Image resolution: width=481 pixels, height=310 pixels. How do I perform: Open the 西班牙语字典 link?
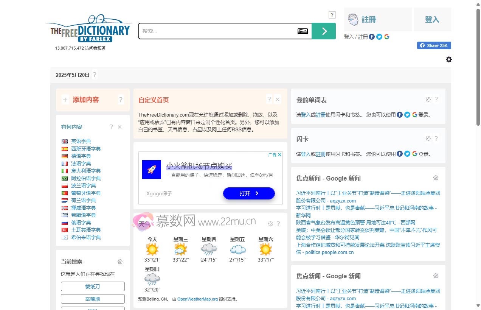[86, 149]
